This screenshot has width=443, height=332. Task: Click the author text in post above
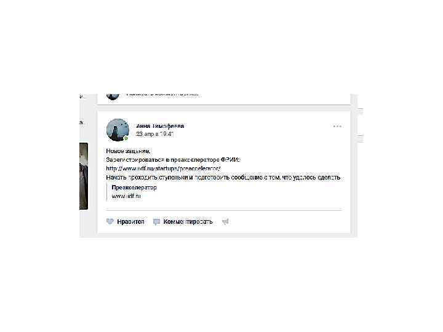[162, 95]
